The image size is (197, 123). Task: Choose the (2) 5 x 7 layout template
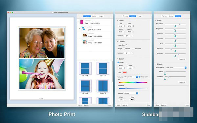[103, 69]
